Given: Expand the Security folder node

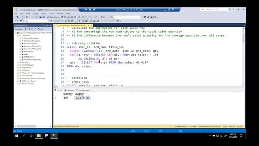Looking at the screenshot, I should (x=18, y=62).
